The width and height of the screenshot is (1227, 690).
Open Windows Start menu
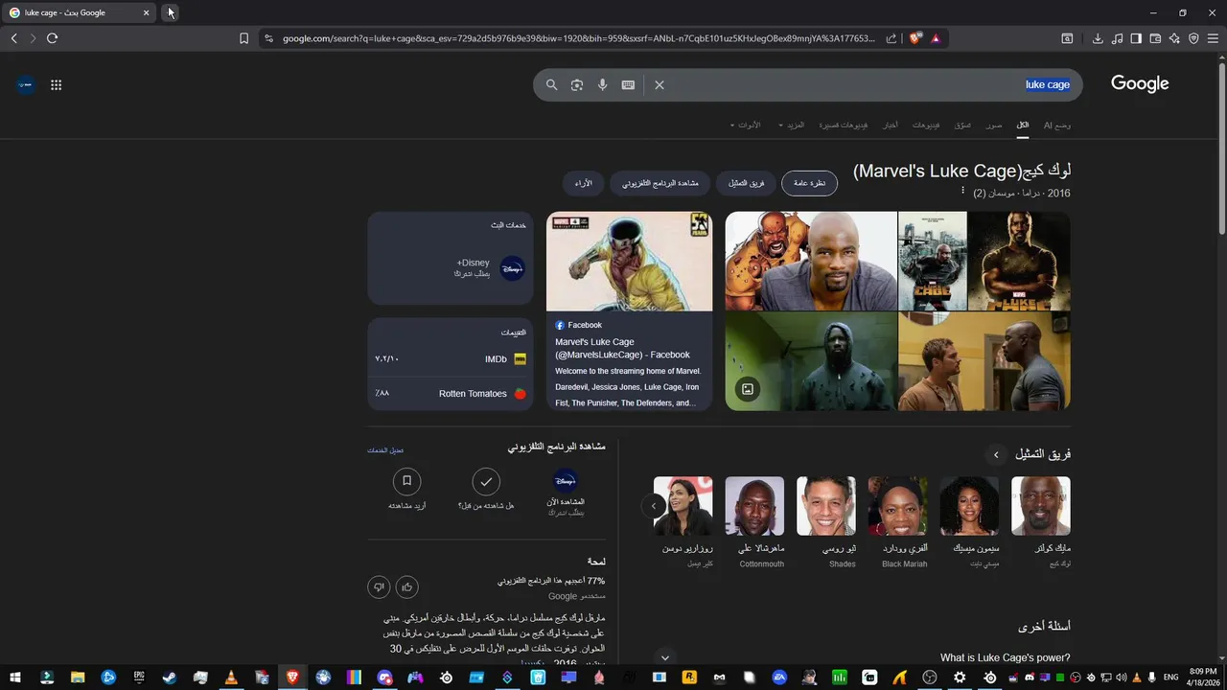[x=15, y=678]
